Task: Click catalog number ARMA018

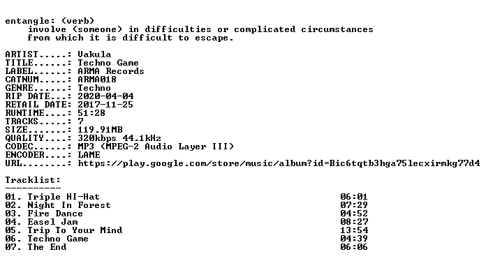Action: click(96, 80)
